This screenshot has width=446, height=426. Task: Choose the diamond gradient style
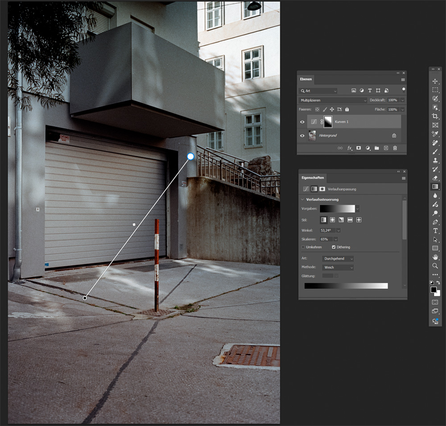[359, 219]
